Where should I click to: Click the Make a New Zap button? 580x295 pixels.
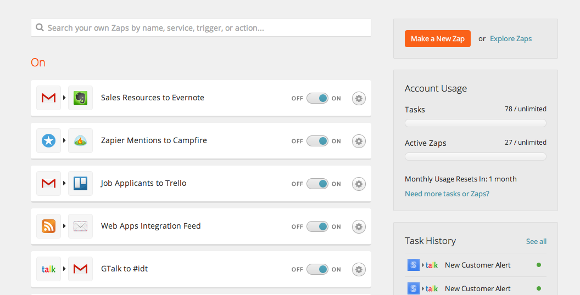click(438, 39)
